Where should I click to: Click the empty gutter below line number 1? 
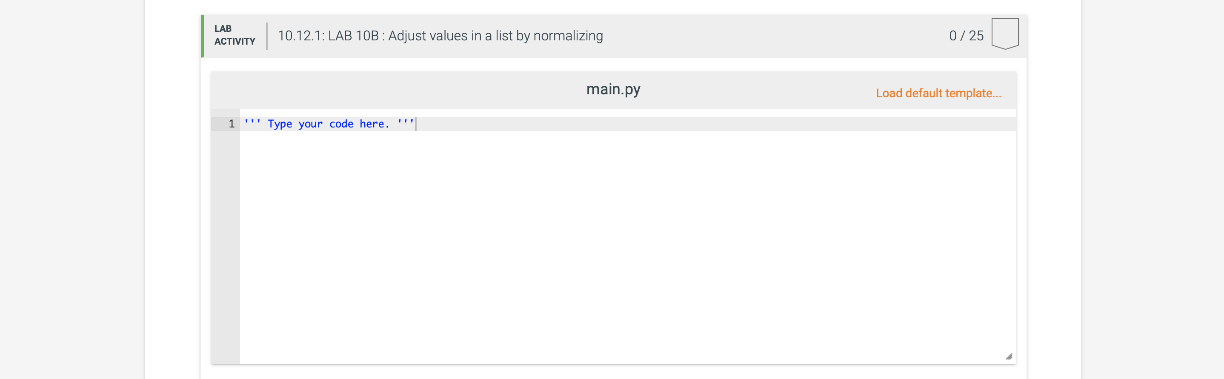(x=225, y=247)
